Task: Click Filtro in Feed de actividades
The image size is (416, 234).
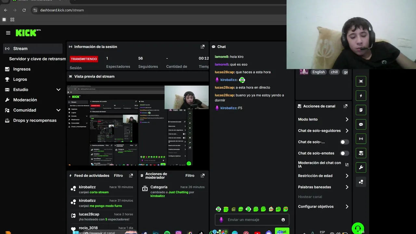Action: 118,175
